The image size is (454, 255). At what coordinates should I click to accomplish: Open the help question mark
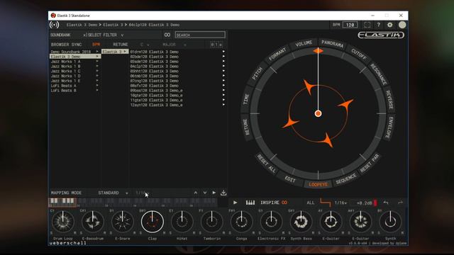click(378, 25)
